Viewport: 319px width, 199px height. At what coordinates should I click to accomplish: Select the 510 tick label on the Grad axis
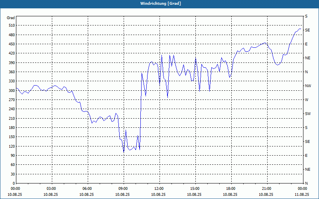[12, 25]
